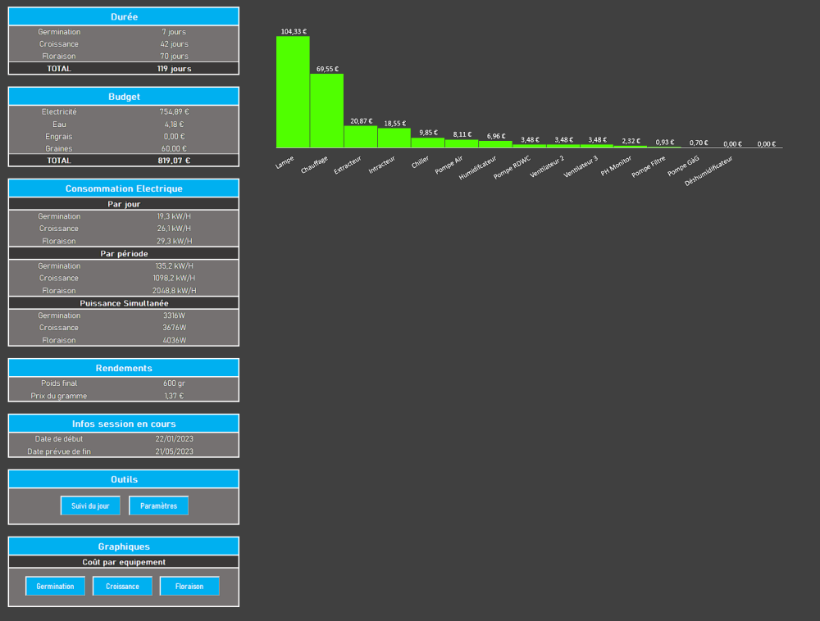Select the Outils panel header

click(124, 479)
